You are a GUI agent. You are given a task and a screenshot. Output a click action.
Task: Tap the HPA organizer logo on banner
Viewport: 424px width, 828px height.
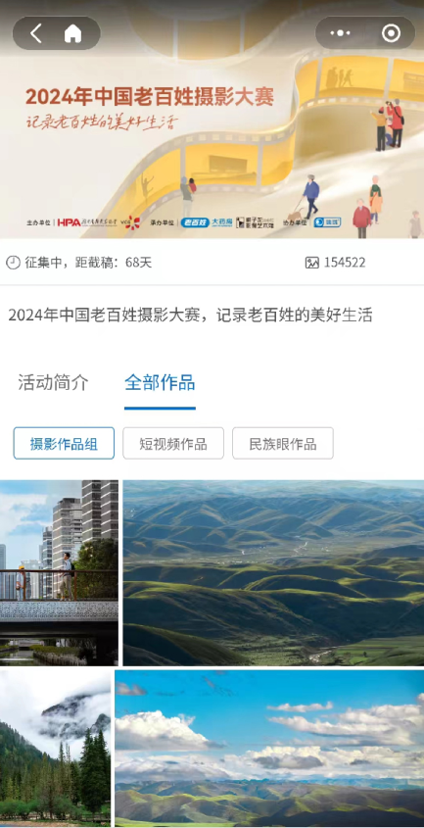(x=70, y=222)
